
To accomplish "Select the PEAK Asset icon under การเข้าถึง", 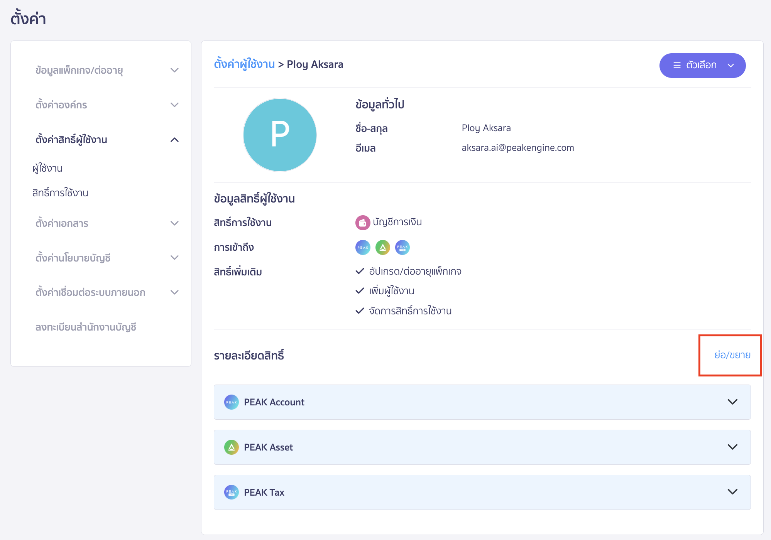I will 382,247.
